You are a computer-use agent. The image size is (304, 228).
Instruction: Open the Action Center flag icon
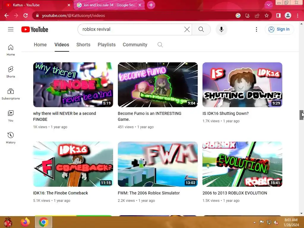(262, 222)
